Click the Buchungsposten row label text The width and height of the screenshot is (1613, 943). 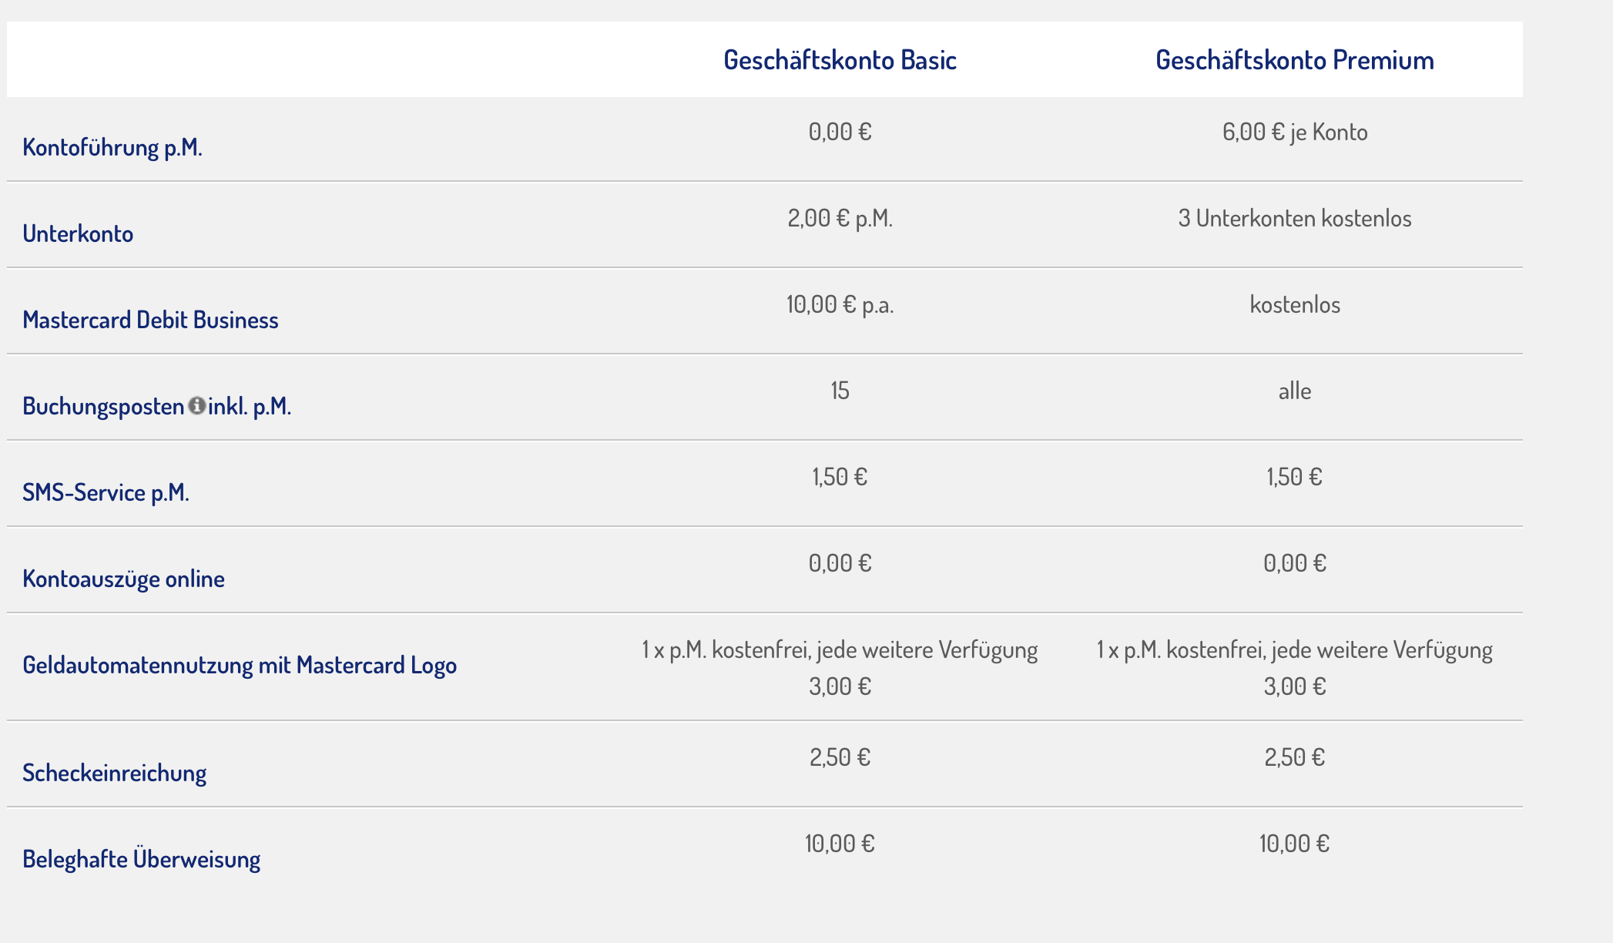[103, 406]
